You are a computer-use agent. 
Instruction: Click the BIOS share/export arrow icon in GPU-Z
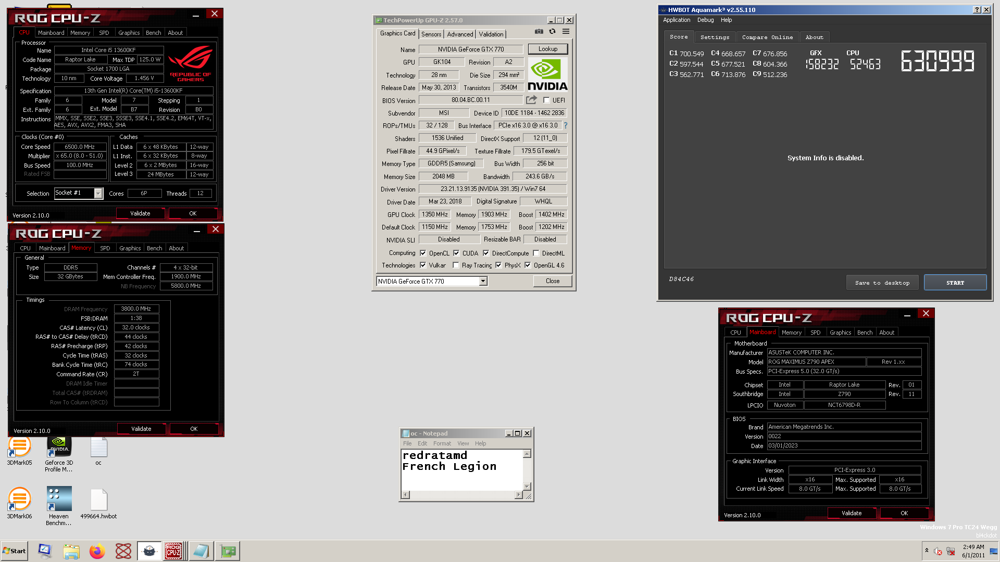[x=531, y=100]
